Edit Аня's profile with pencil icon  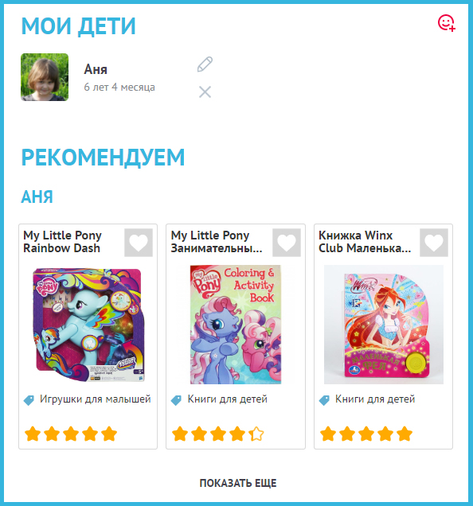coord(205,64)
